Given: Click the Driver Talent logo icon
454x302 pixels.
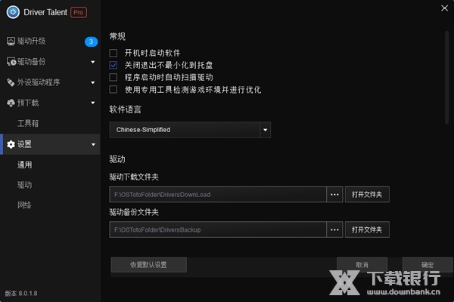Looking at the screenshot, I should [13, 12].
